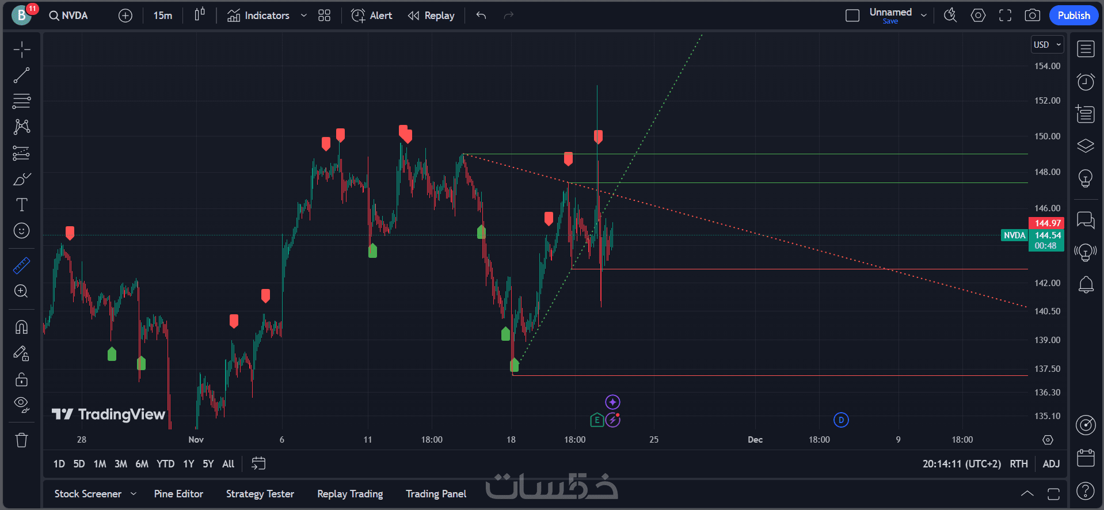This screenshot has width=1104, height=510.
Task: Expand the Stock Screener dropdown arrow
Action: click(134, 494)
